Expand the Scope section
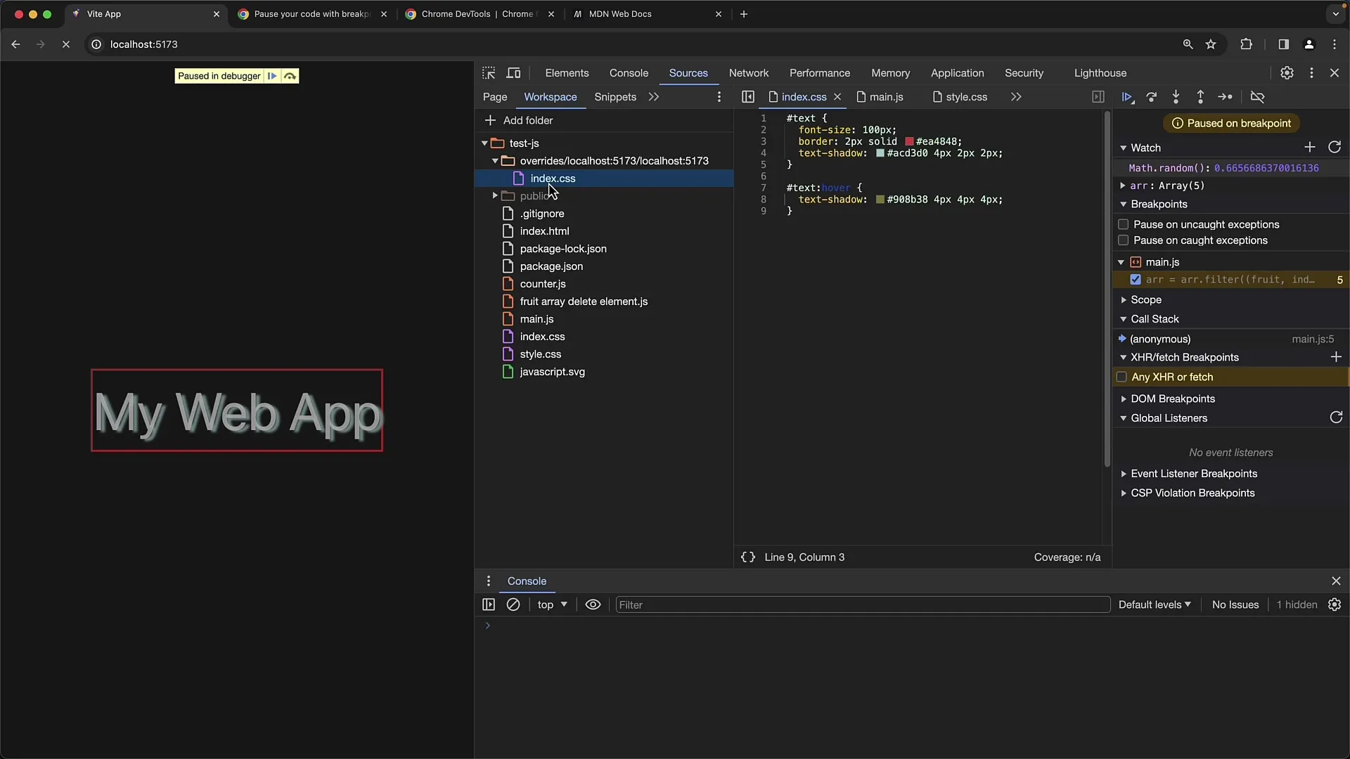This screenshot has height=759, width=1350. coord(1124,300)
